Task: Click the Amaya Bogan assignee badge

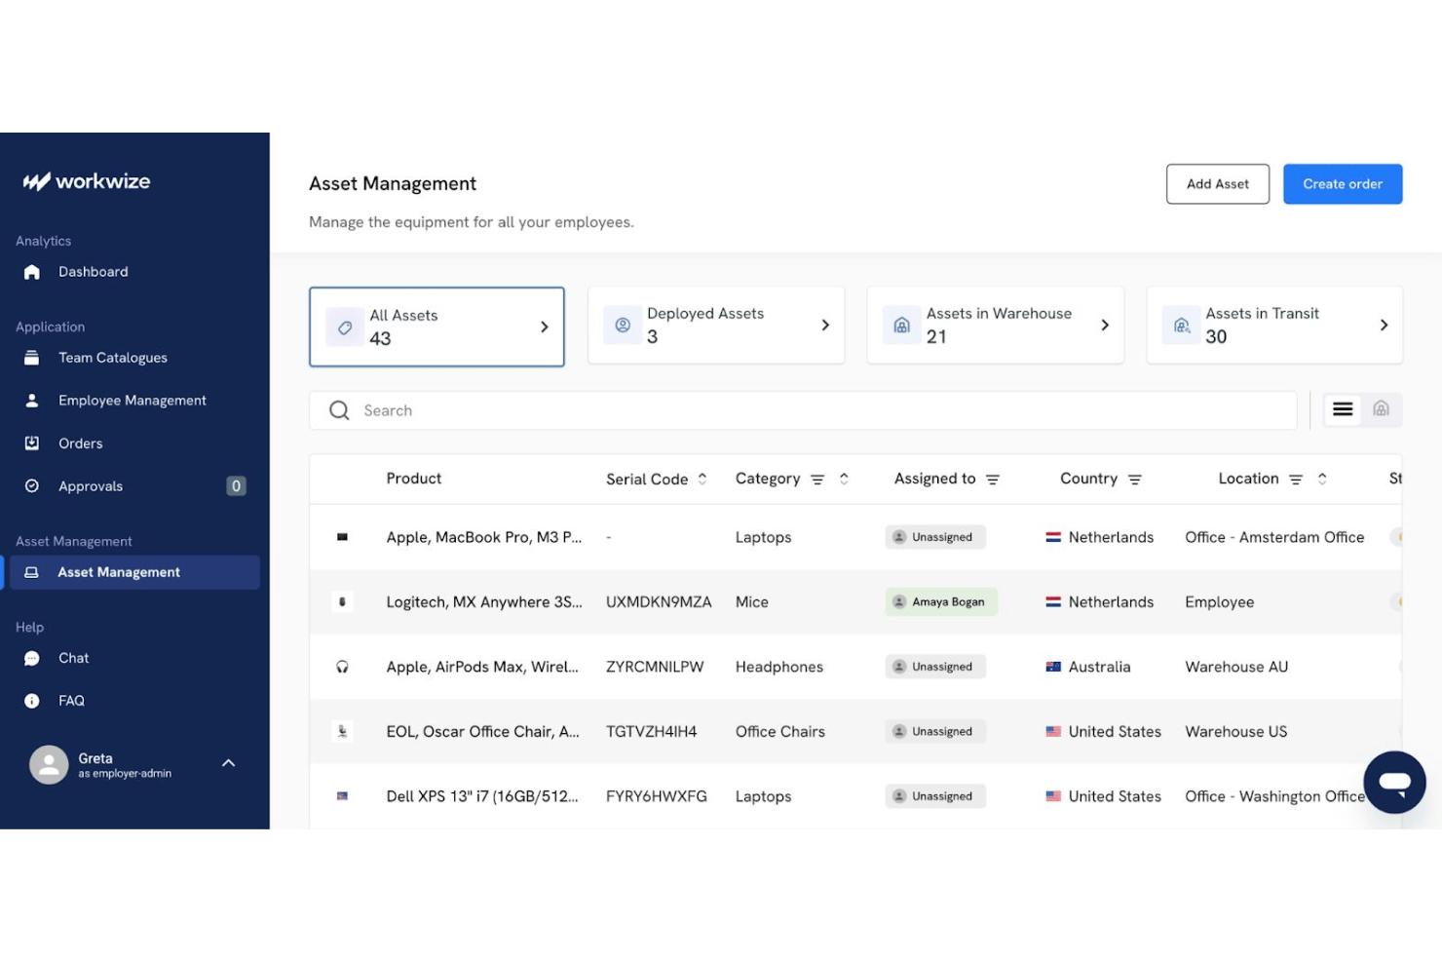Action: [941, 602]
